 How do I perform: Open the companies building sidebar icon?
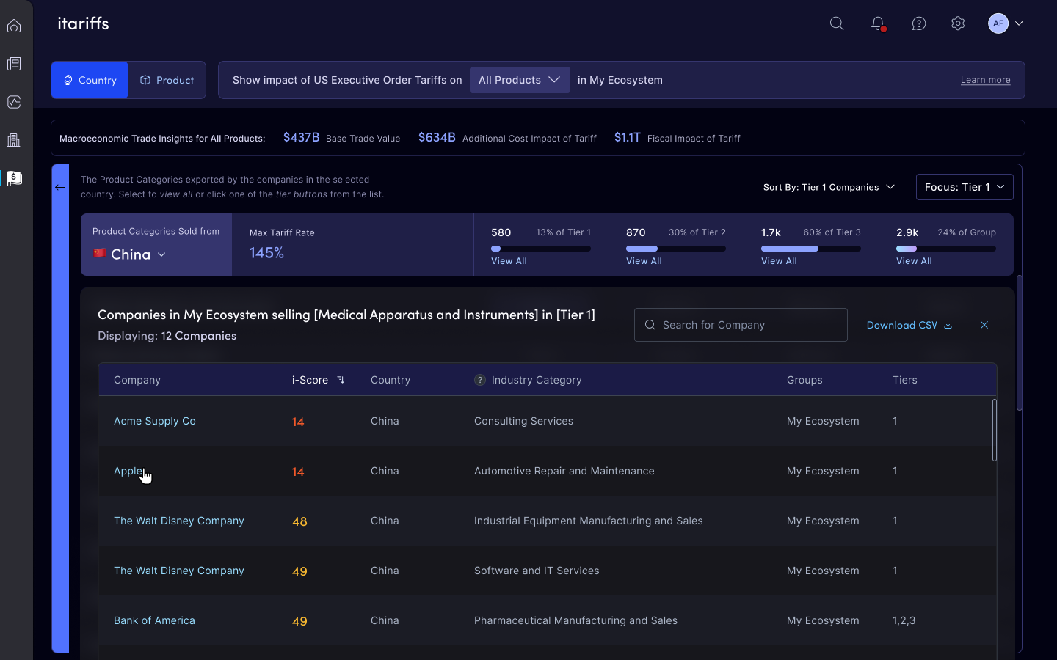(x=14, y=140)
